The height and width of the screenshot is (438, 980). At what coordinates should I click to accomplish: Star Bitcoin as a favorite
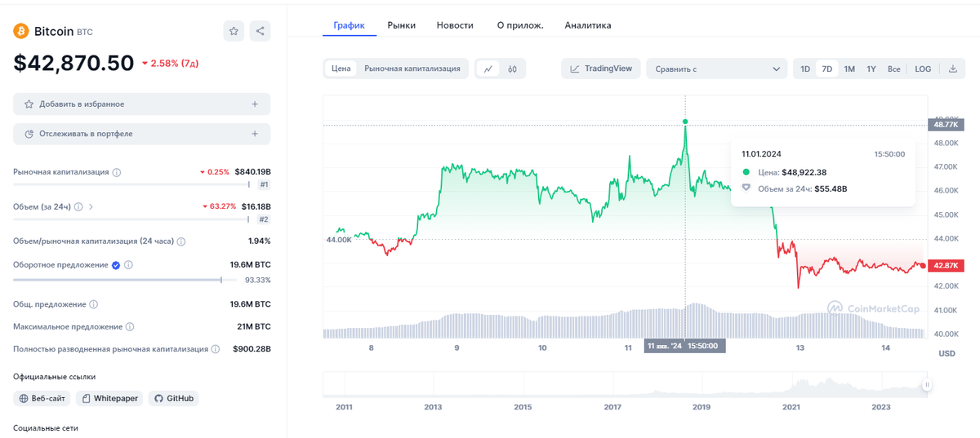click(x=234, y=31)
